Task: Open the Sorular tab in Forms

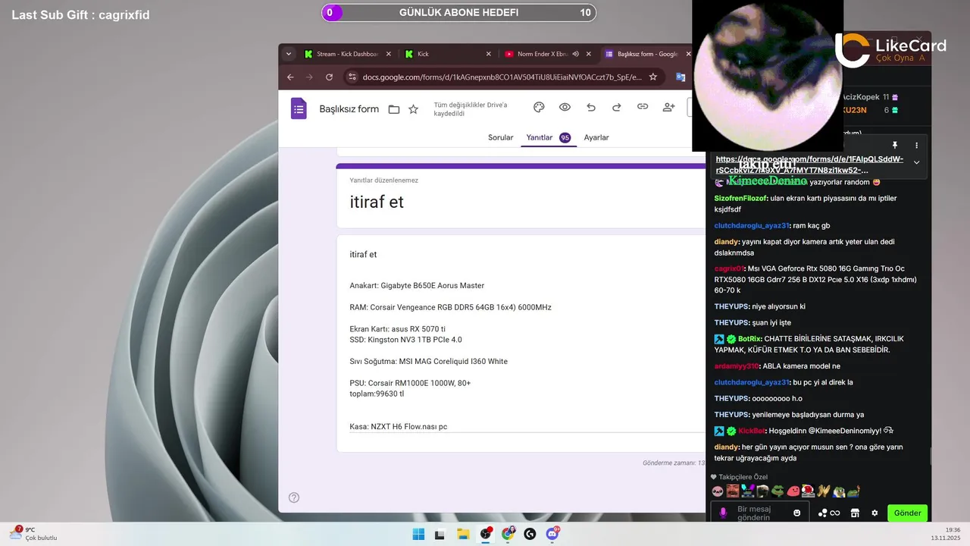Action: 500,137
